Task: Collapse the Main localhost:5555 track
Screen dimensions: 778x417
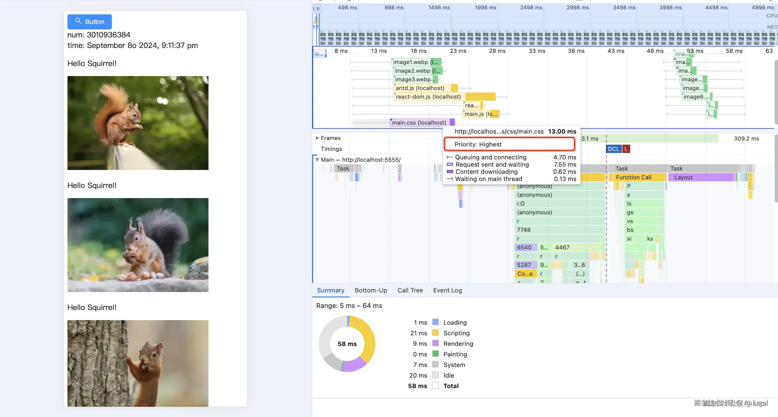Action: coord(317,160)
